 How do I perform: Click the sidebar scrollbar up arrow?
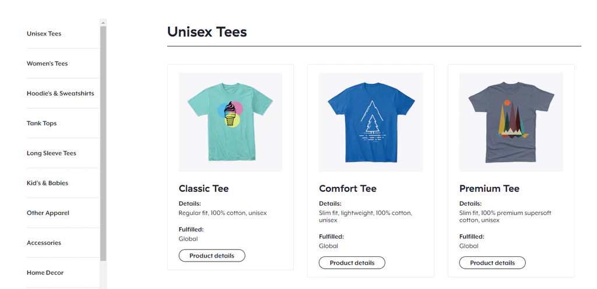103,23
